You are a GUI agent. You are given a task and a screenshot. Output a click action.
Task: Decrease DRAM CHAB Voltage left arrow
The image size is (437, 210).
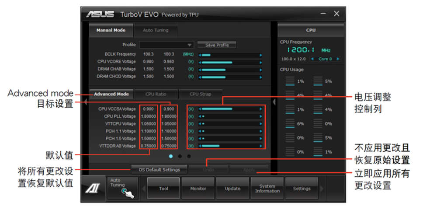[200, 70]
